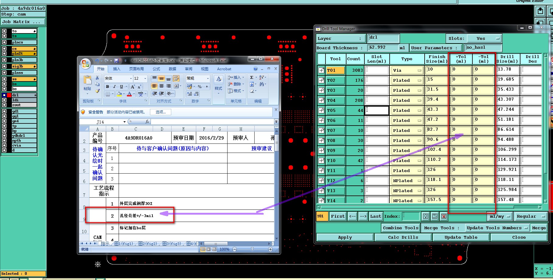The height and width of the screenshot is (280, 553).
Task: Open the 图2(fig2) sheet tab
Action: 148,244
